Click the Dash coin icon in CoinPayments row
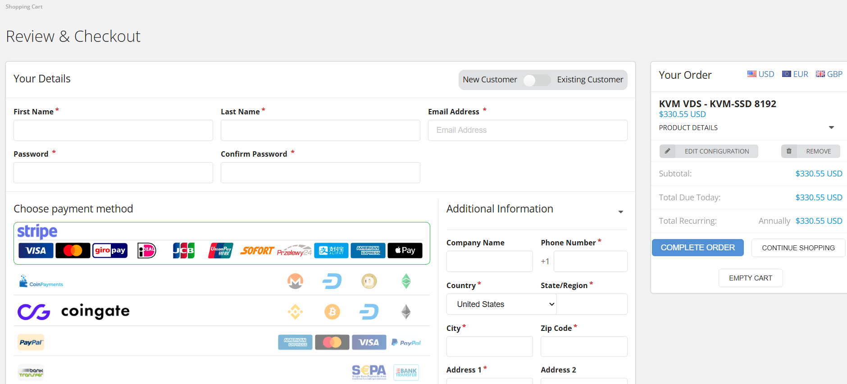847x384 pixels. point(332,281)
